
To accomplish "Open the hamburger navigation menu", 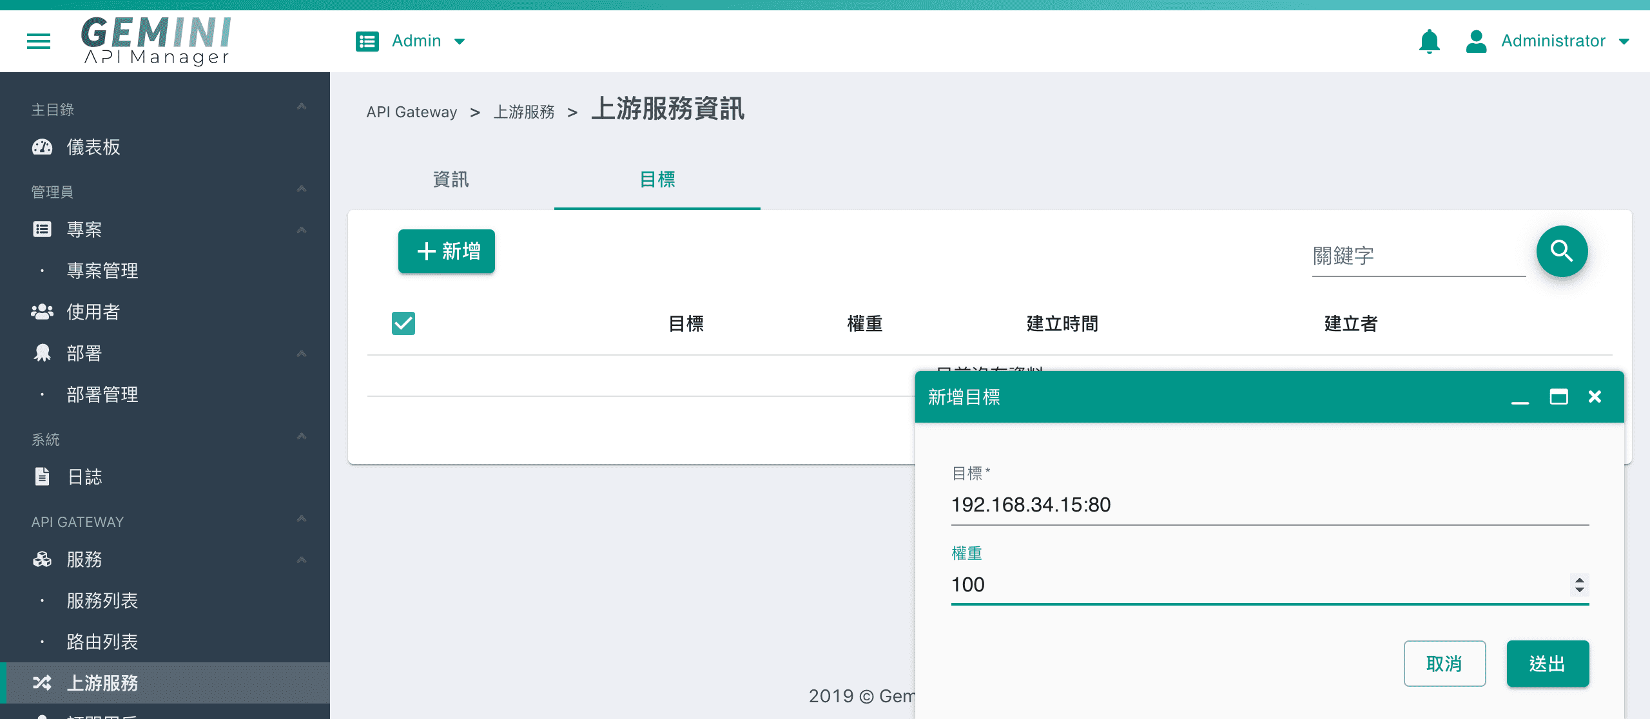I will [x=39, y=41].
